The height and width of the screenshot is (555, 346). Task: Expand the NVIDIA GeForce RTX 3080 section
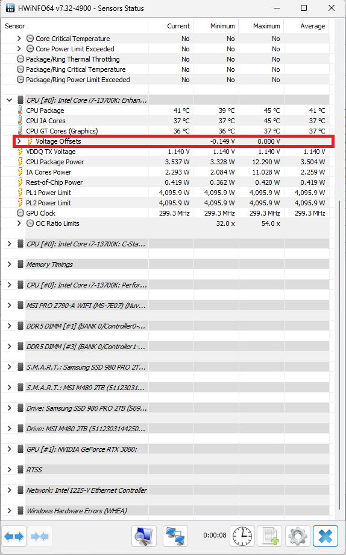(x=10, y=449)
